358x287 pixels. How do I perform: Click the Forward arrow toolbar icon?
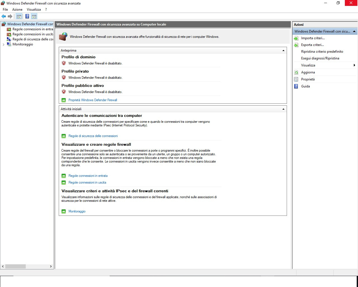pyautogui.click(x=10, y=16)
